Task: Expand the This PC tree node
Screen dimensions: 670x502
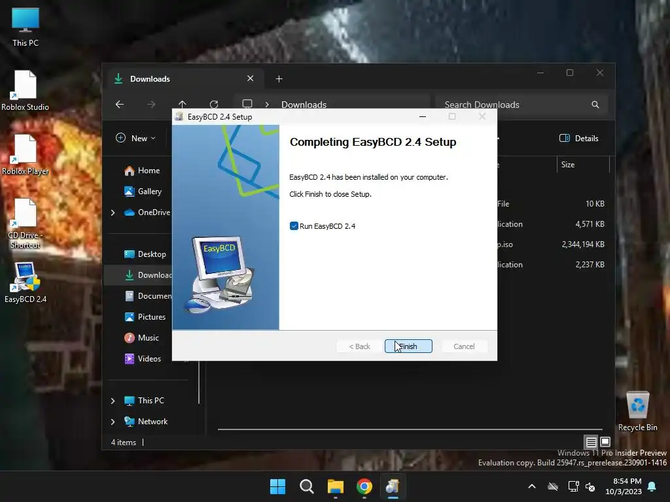Action: (x=113, y=401)
